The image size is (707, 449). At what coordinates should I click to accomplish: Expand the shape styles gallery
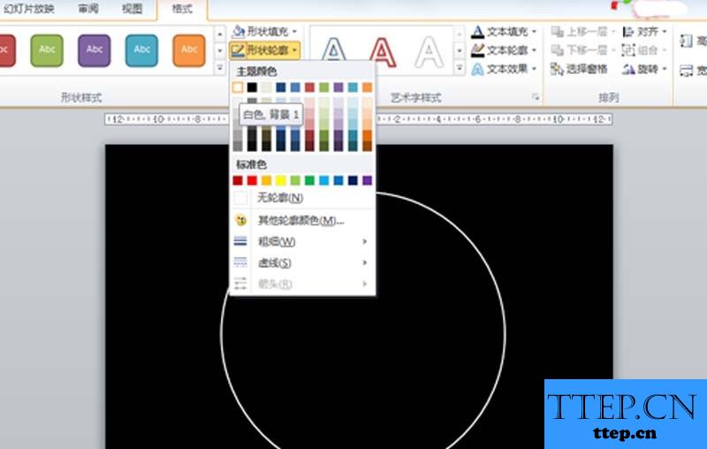(x=219, y=68)
